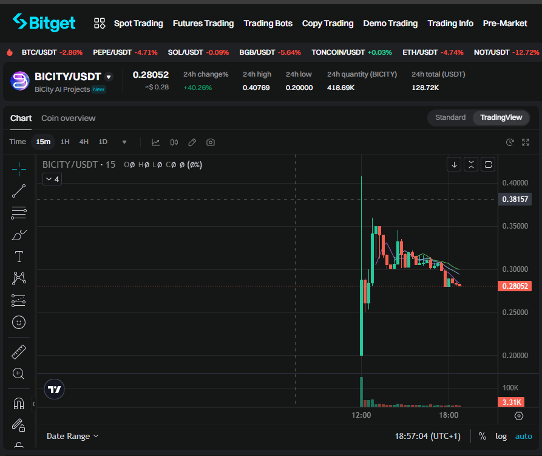
Task: Open the indicators chart icon
Action: tap(155, 142)
